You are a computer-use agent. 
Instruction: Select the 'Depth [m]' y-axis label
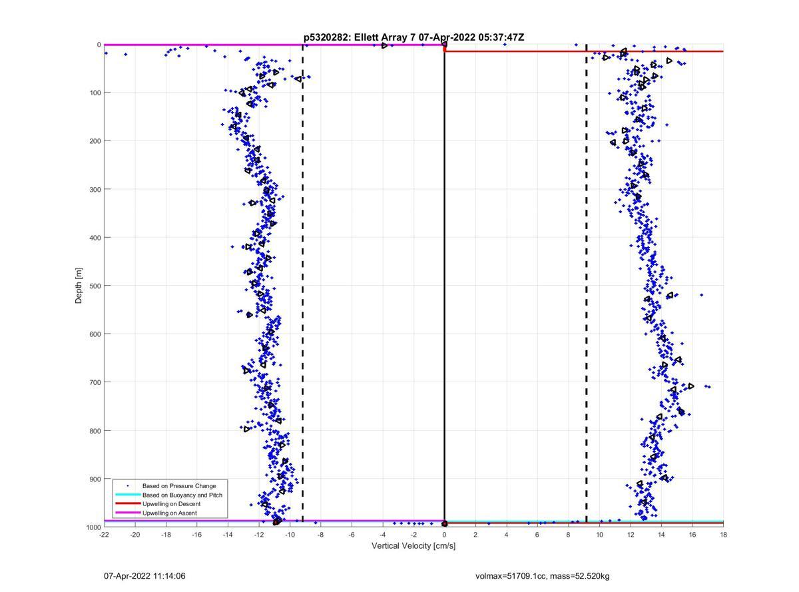(x=79, y=285)
